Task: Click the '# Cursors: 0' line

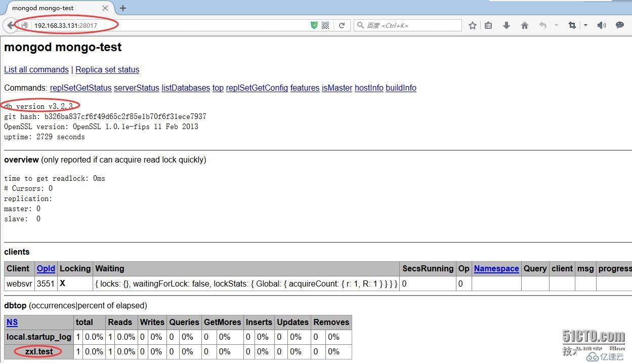Action: (x=28, y=188)
